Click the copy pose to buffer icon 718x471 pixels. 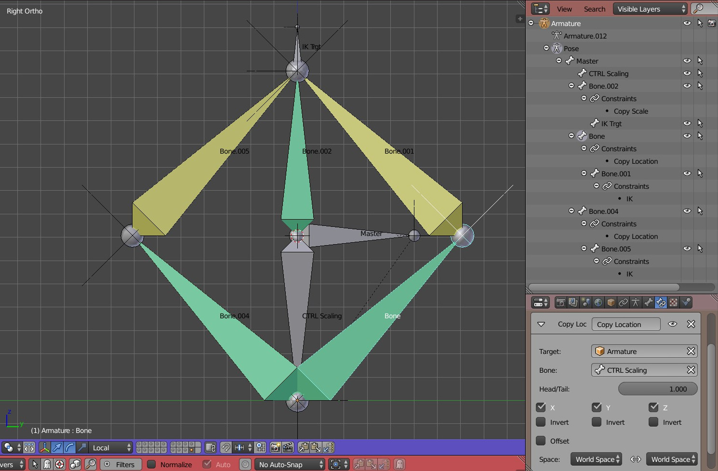[304, 447]
